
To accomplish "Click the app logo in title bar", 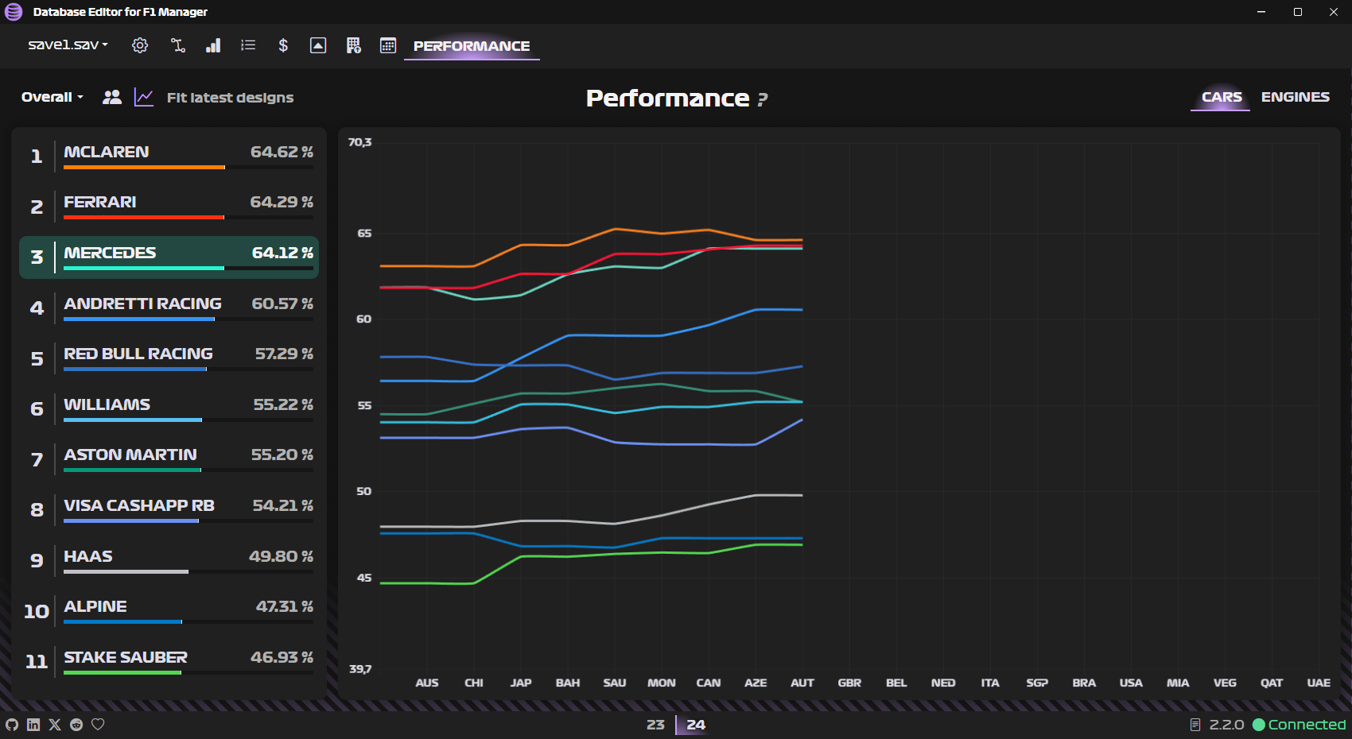I will tap(14, 12).
